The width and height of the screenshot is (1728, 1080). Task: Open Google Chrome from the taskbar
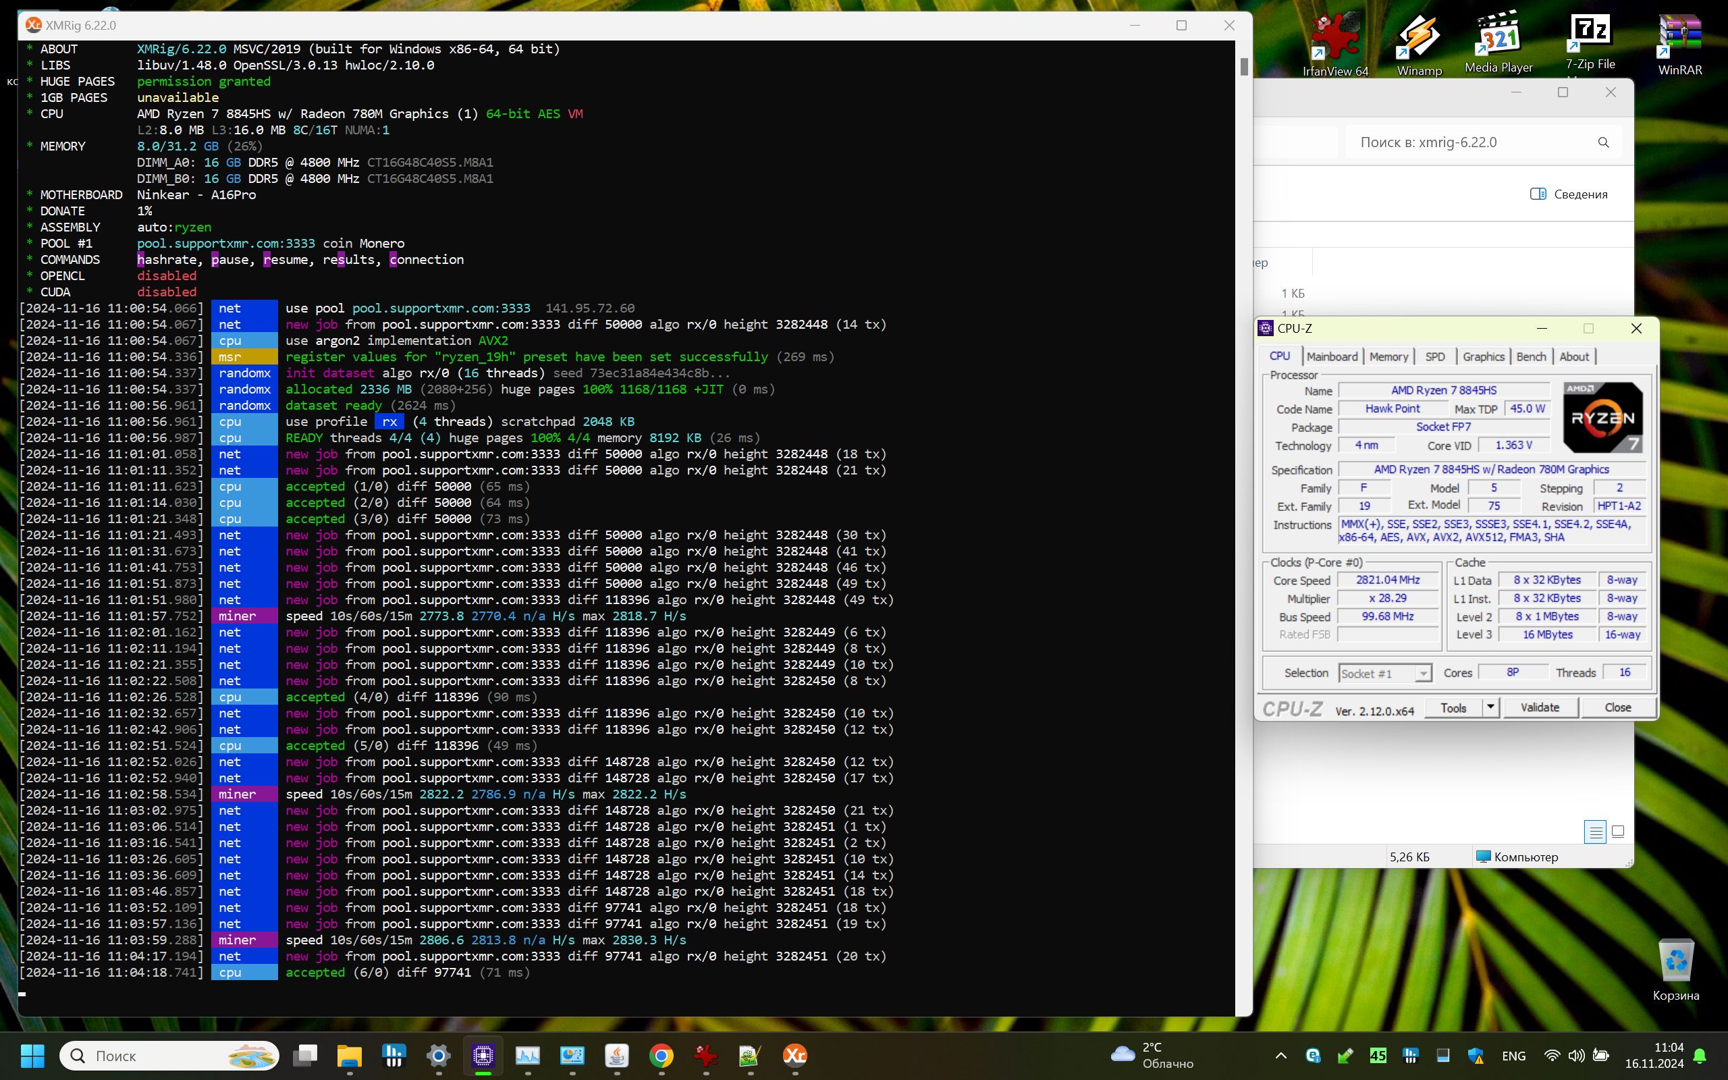click(661, 1055)
